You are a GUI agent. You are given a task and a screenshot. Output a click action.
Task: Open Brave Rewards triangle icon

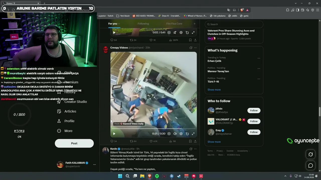click(x=247, y=10)
